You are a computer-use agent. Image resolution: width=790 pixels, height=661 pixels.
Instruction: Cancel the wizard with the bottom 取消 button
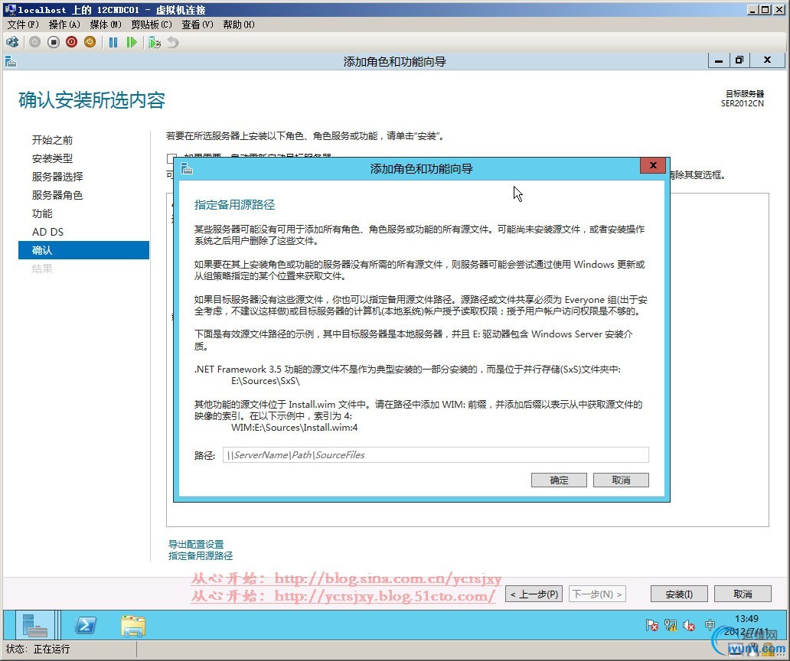pos(743,594)
